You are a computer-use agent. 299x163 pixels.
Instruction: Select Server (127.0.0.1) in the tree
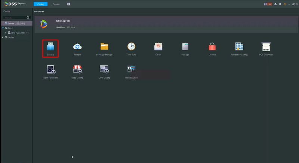tap(17, 24)
